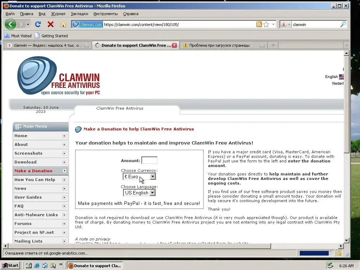Open the Choose Language US English dropdown
This screenshot has height=270, width=360.
139,193
